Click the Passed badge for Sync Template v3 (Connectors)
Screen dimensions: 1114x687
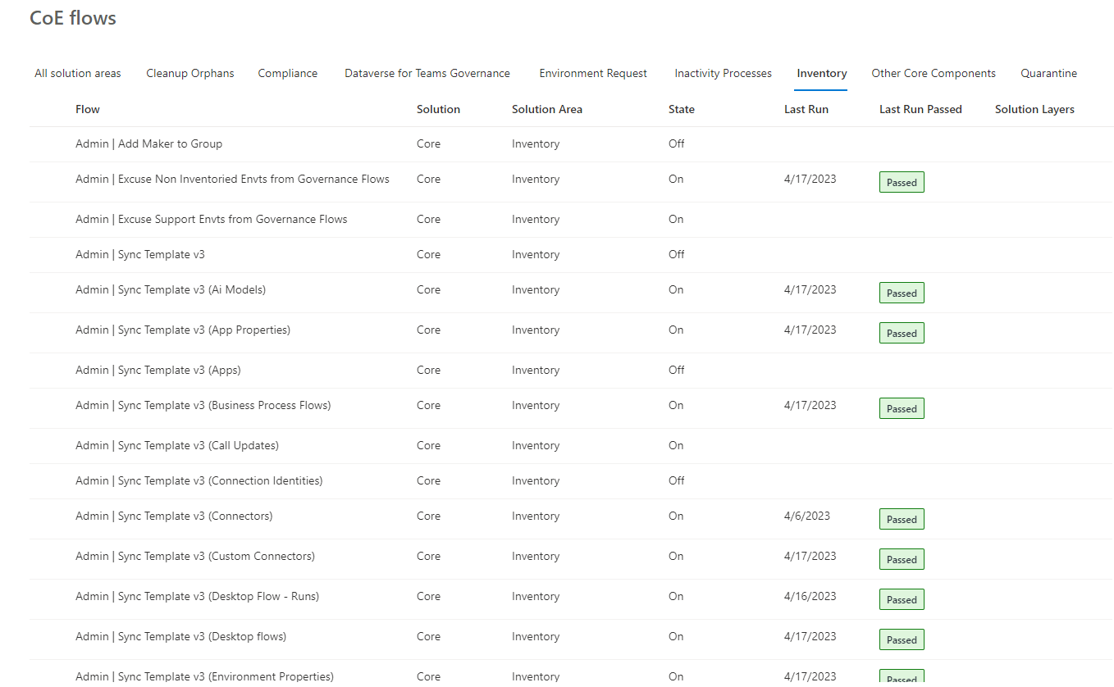(901, 519)
